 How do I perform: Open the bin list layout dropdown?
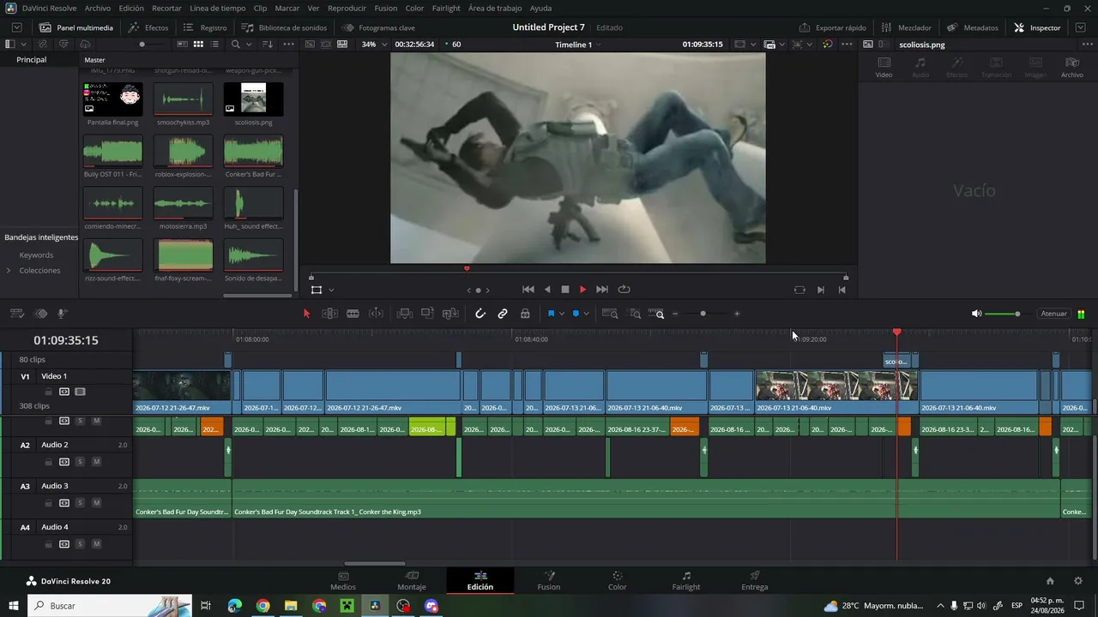(22, 44)
